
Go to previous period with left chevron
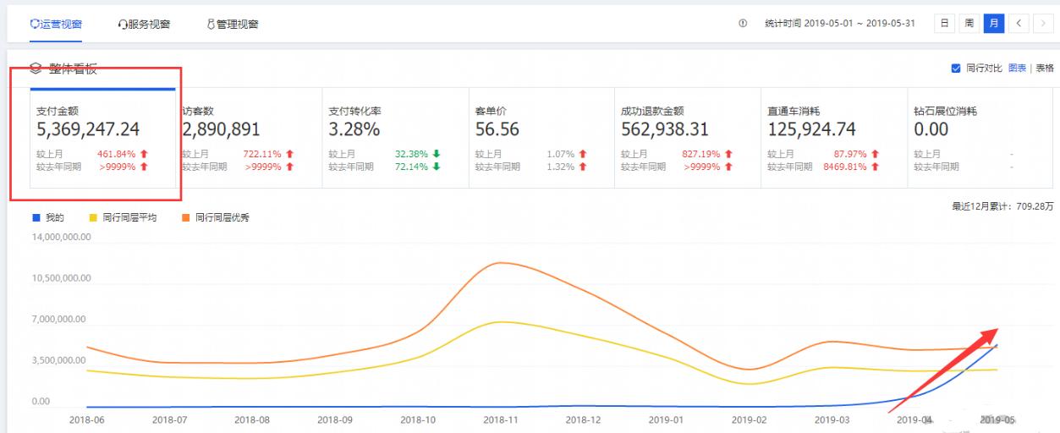1019,24
